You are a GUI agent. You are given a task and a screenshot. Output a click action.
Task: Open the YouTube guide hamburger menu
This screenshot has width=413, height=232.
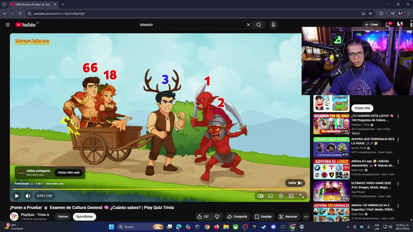pyautogui.click(x=8, y=25)
